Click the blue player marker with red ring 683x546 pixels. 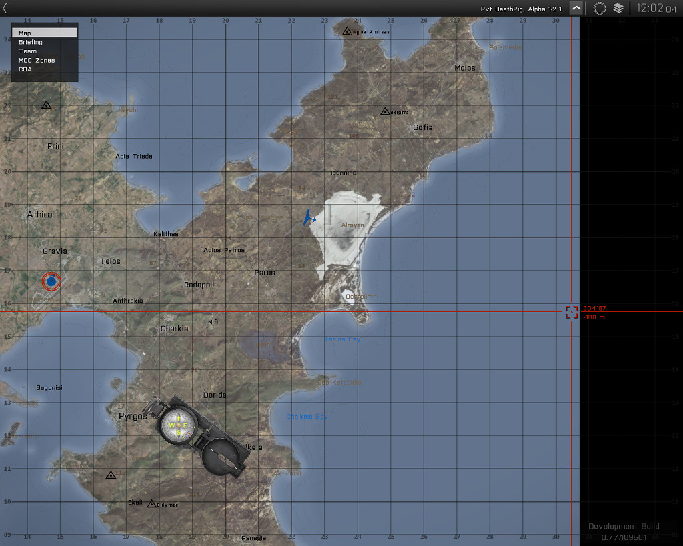tap(51, 281)
